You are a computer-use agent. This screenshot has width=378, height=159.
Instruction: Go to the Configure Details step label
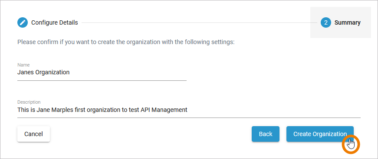(55, 22)
